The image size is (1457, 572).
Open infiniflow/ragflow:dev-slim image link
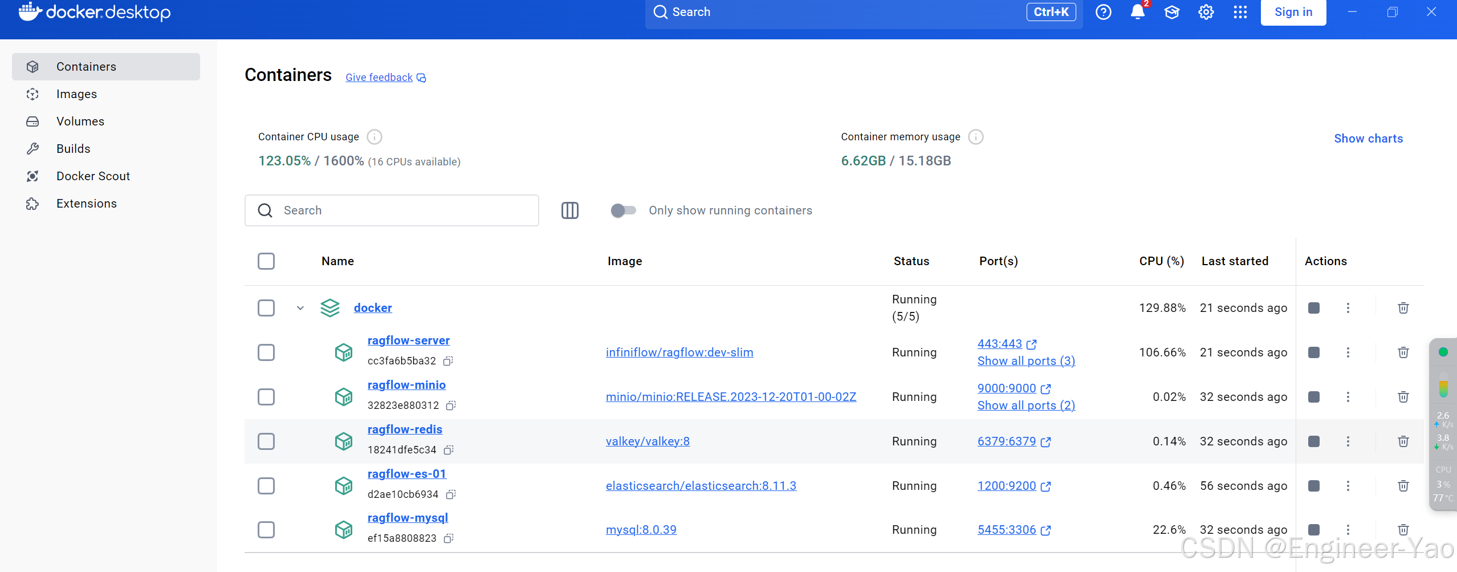(x=679, y=352)
